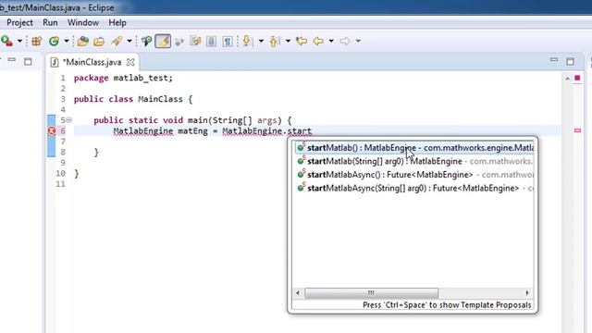
Task: Click the Back navigation arrow icon
Action: [x=318, y=41]
